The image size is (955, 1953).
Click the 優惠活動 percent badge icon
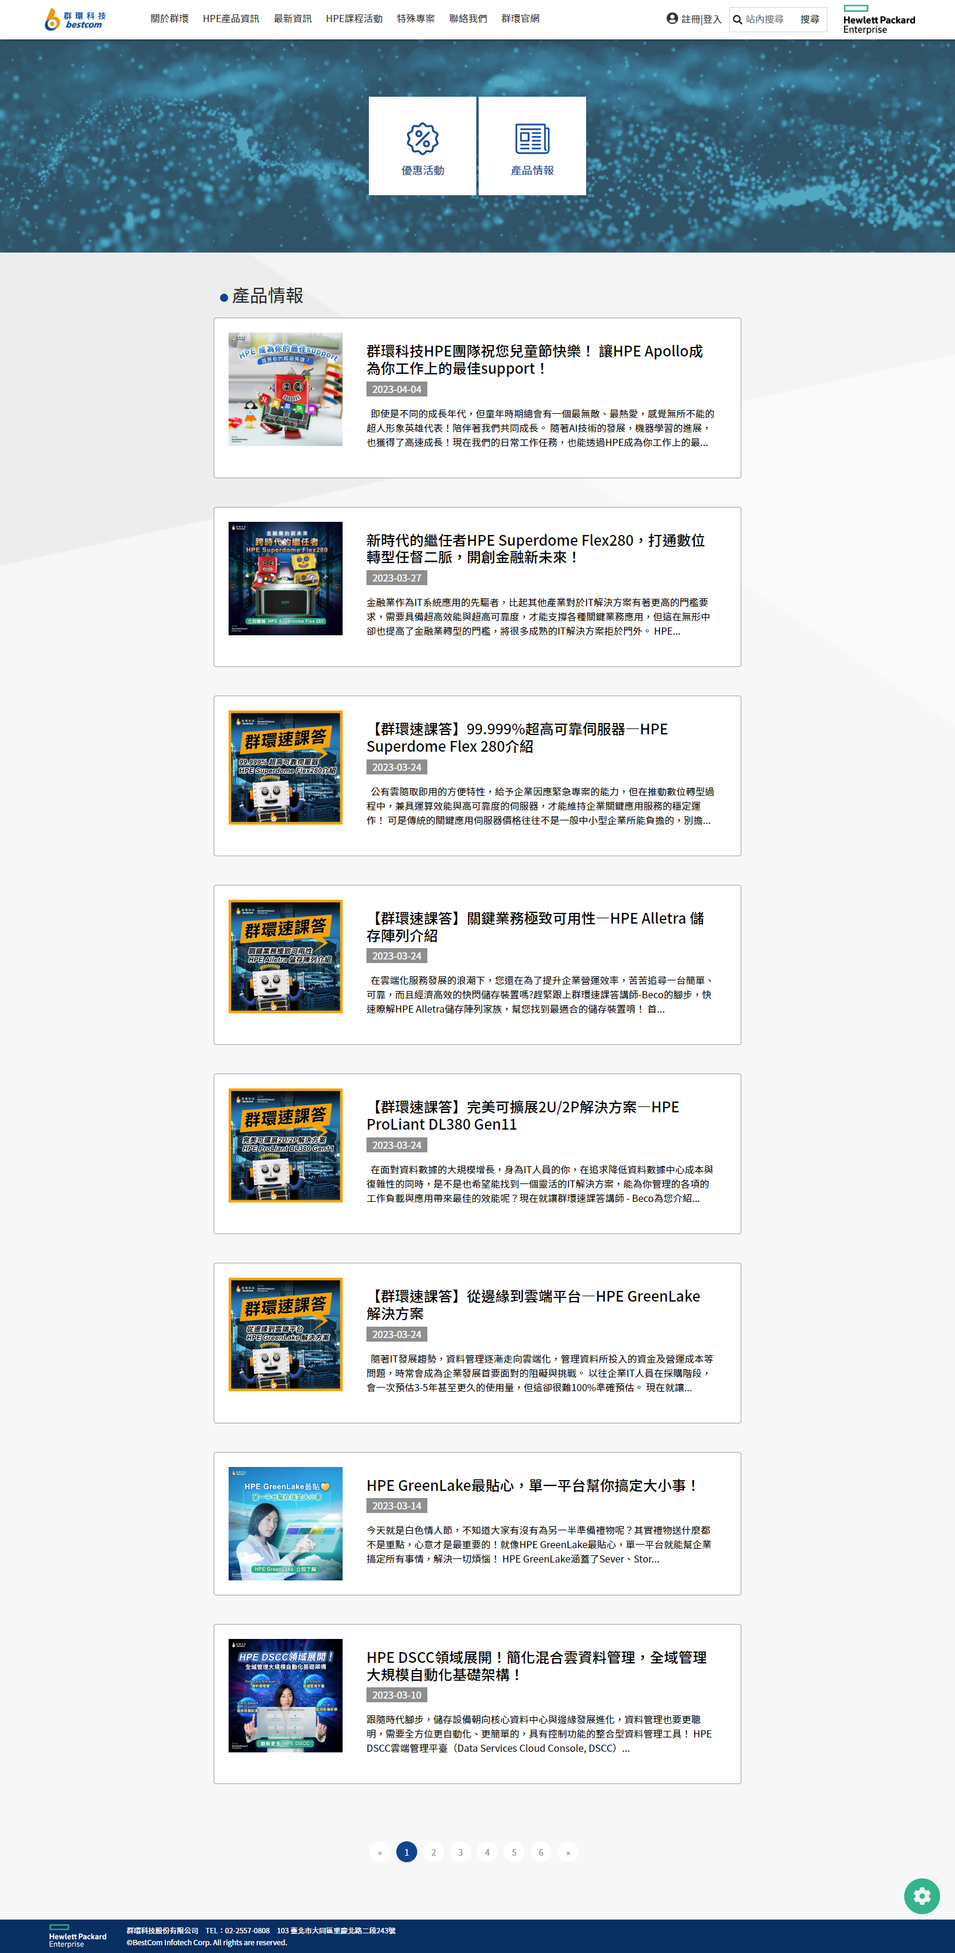click(x=422, y=139)
